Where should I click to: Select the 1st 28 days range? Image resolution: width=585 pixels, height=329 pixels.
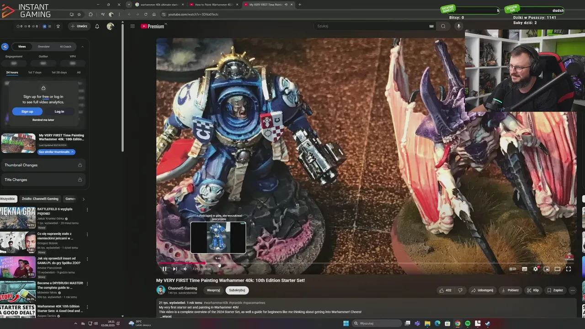tap(59, 72)
